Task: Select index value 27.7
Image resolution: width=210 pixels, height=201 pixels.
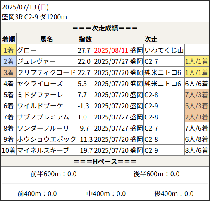Action: coord(84,50)
